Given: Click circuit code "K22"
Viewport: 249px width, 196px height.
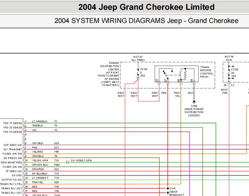Looking at the screenshot, I should point(57,169).
